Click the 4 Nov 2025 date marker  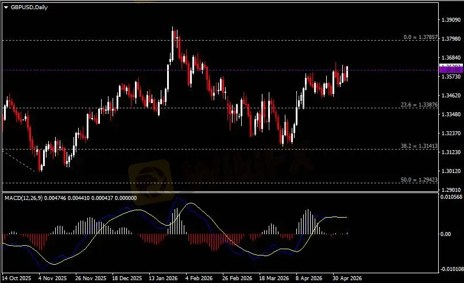coord(52,278)
